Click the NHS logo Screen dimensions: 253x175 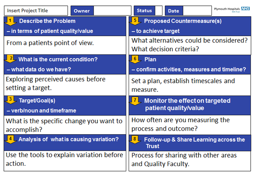245,8
